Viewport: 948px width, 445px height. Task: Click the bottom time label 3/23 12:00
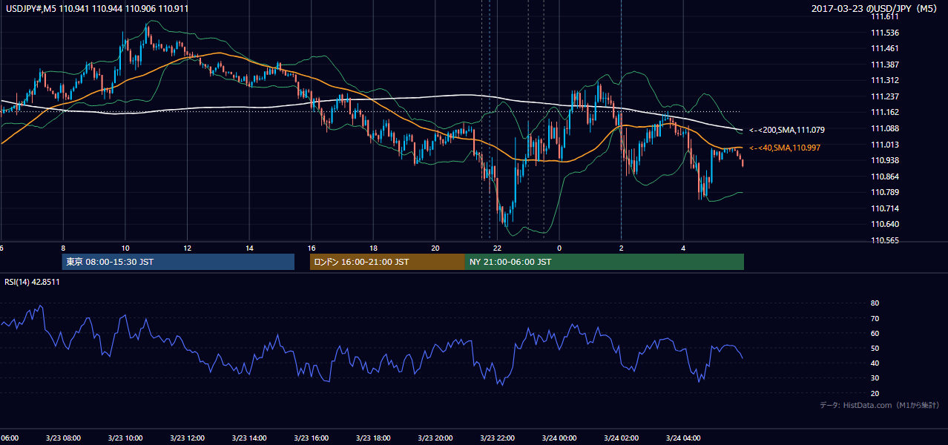(187, 438)
